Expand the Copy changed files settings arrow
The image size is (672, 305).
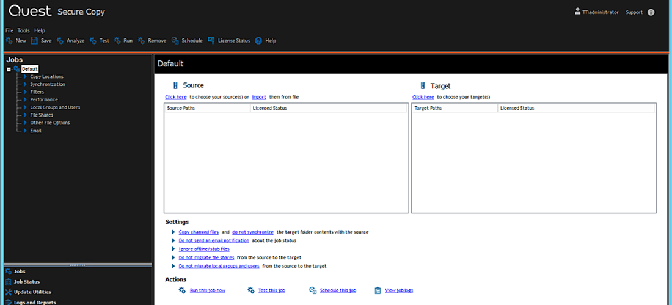coord(173,232)
